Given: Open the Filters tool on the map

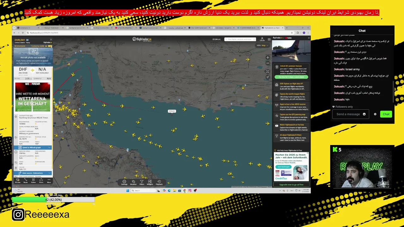Looking at the screenshot, I should tap(142, 182).
